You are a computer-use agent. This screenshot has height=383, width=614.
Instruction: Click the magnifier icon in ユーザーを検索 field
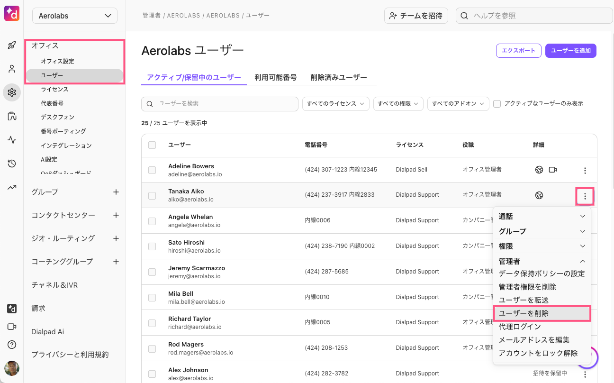pos(150,104)
